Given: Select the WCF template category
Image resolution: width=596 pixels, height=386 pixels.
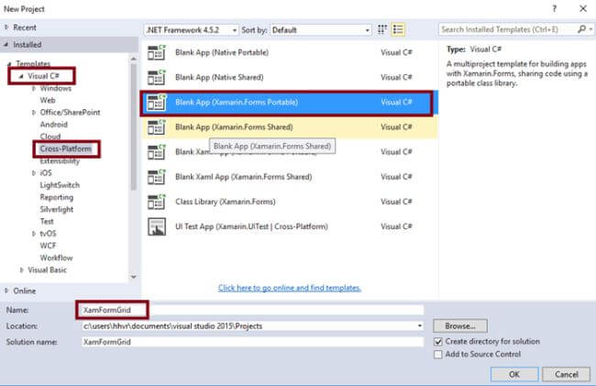Looking at the screenshot, I should tap(48, 246).
